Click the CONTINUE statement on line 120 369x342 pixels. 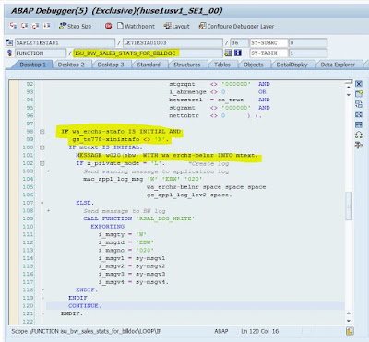click(85, 306)
